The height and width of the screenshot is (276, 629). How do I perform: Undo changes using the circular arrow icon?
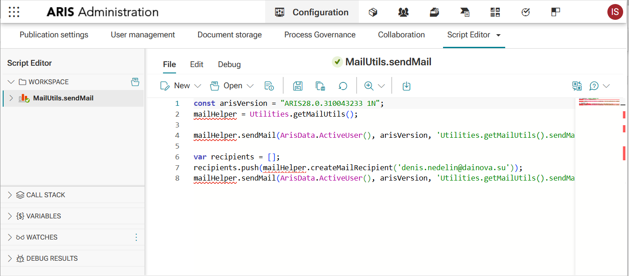click(x=343, y=86)
